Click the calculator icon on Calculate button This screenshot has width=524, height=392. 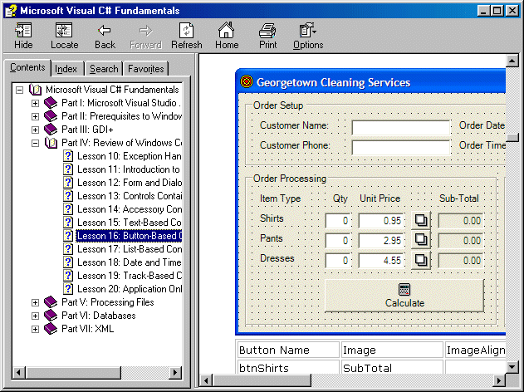(404, 290)
